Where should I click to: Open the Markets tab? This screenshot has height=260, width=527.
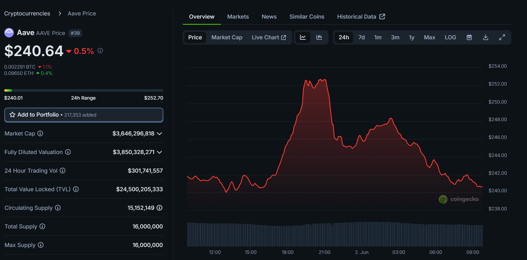tap(238, 17)
